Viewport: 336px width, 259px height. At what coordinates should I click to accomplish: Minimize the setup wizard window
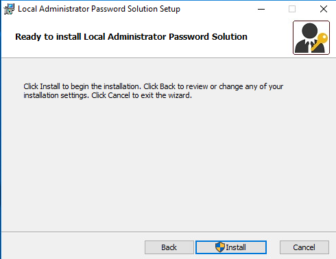(261, 9)
